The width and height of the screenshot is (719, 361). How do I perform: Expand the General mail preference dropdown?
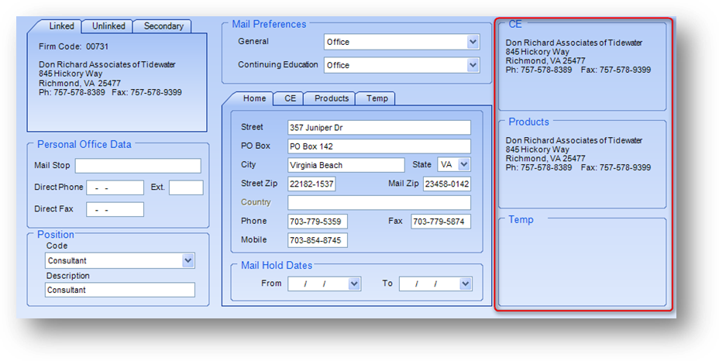(x=473, y=42)
